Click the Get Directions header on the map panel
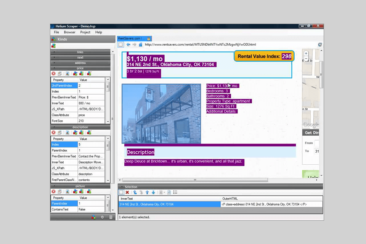Image resolution: width=366 pixels, height=244 pixels. pos(311,133)
